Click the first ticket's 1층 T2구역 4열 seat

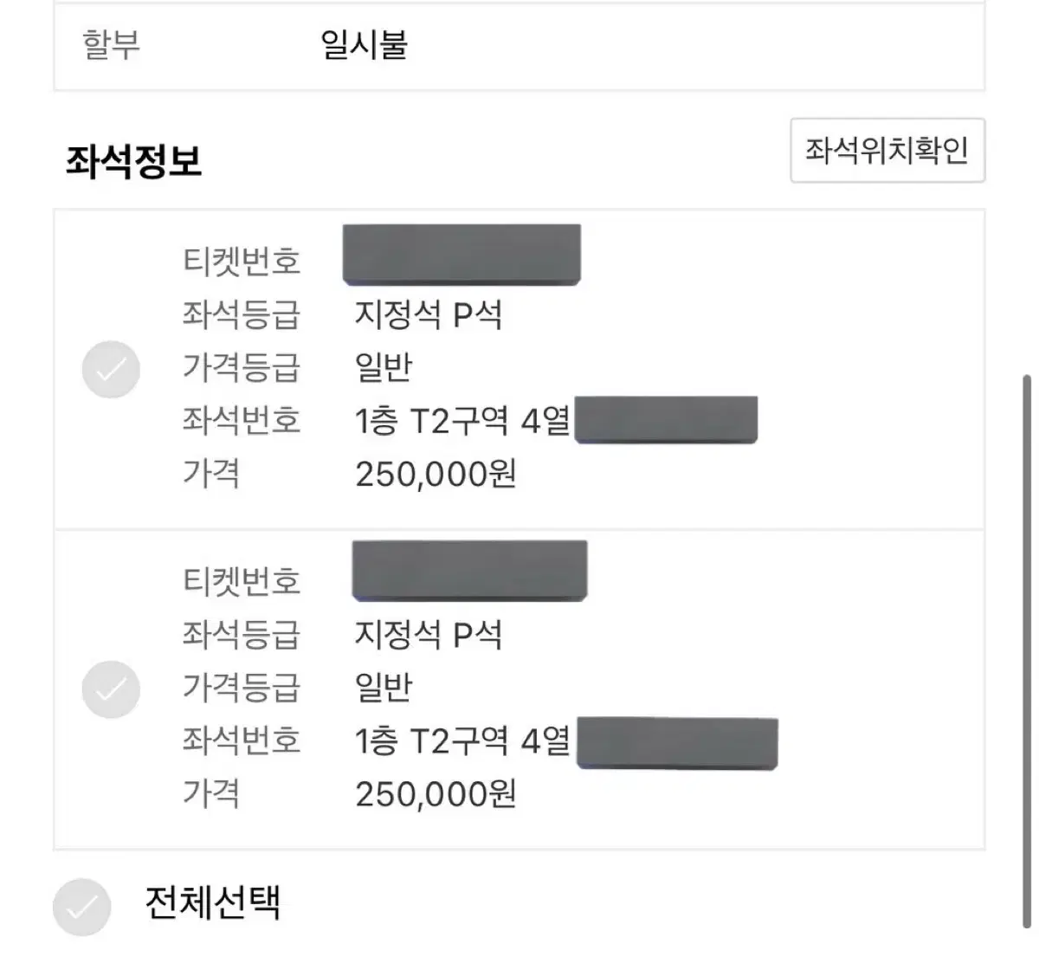tap(462, 421)
